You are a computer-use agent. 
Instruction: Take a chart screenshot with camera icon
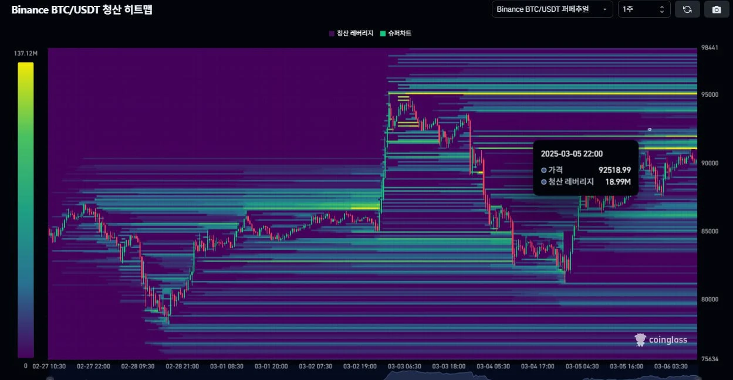point(716,9)
